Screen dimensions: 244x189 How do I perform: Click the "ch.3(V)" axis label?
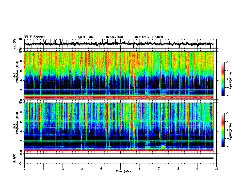pos(15,158)
